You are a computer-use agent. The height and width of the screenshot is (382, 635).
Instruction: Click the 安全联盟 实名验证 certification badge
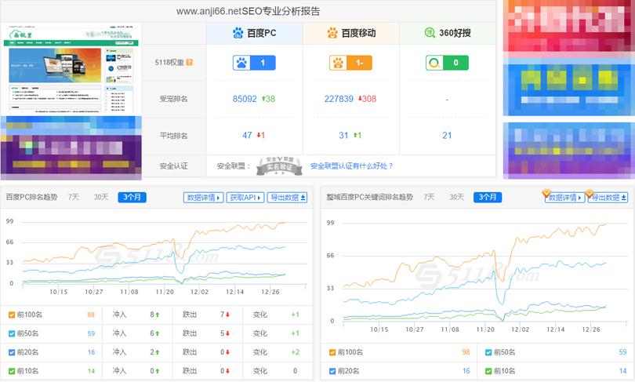pos(279,166)
